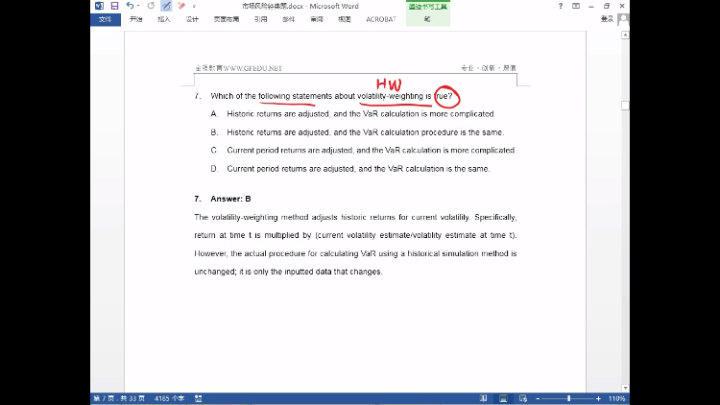This screenshot has height=405, width=720.
Task: Switch to the 邮件 (Mailings) ribbon tab
Action: [288, 19]
